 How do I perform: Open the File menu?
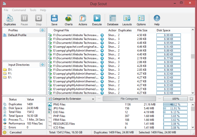6,10
